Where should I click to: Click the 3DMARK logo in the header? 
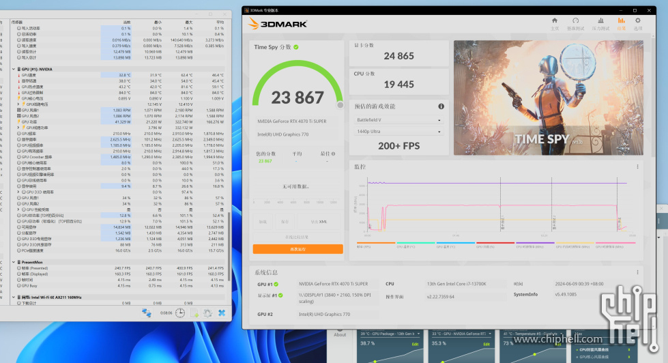point(277,24)
